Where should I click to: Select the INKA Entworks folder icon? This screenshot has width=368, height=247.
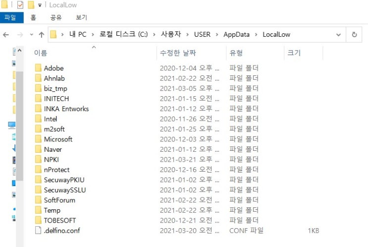(38, 109)
